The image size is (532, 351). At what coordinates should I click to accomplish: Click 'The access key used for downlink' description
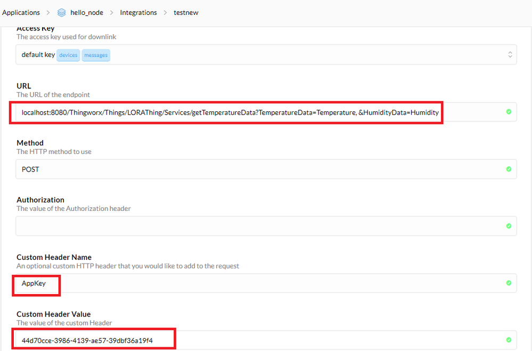pos(66,37)
